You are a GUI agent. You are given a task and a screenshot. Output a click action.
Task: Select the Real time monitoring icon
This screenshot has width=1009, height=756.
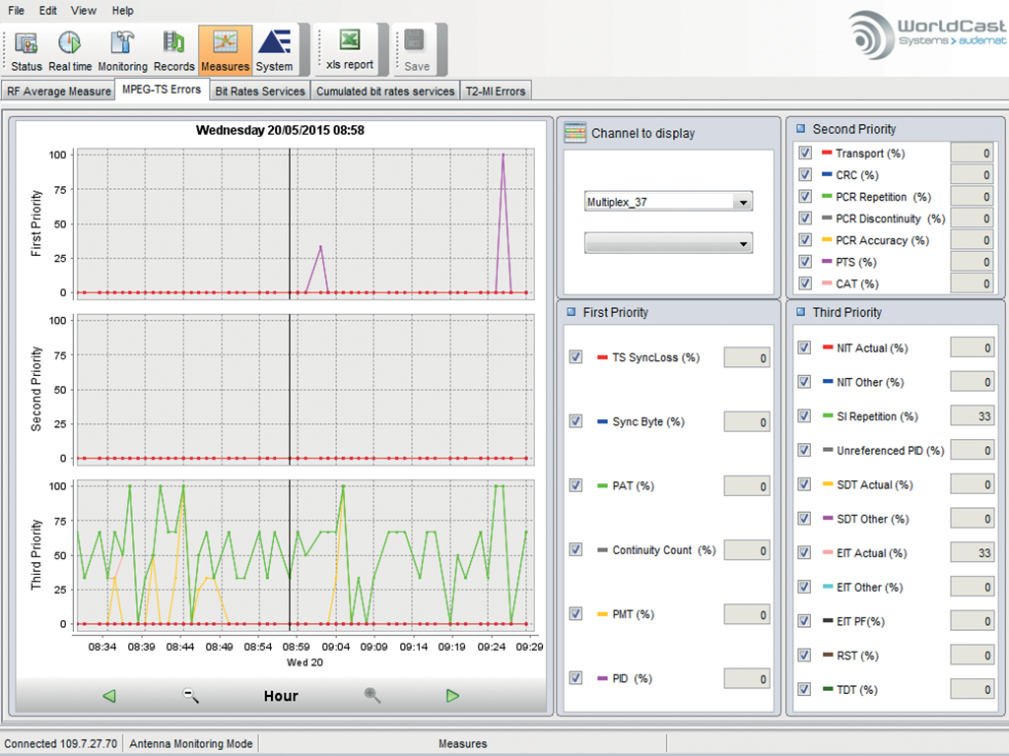[70, 44]
